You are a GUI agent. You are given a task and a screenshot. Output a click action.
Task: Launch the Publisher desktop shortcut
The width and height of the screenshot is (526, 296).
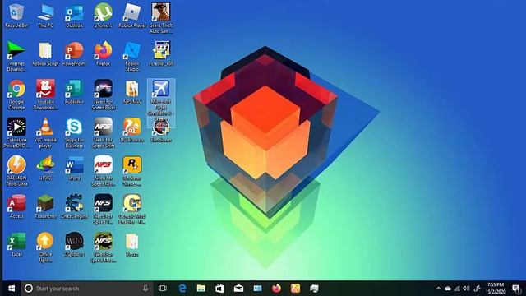tap(74, 92)
